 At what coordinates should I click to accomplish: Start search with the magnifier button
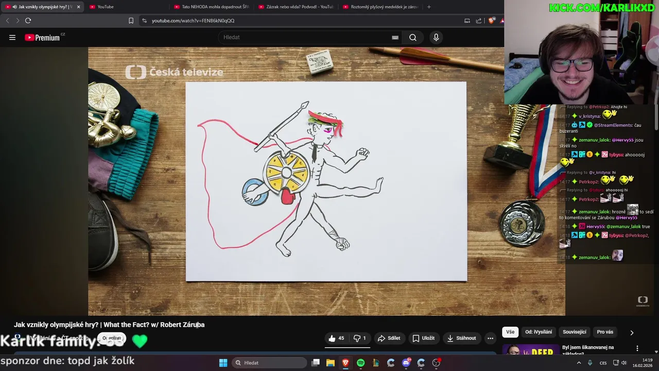click(x=413, y=37)
